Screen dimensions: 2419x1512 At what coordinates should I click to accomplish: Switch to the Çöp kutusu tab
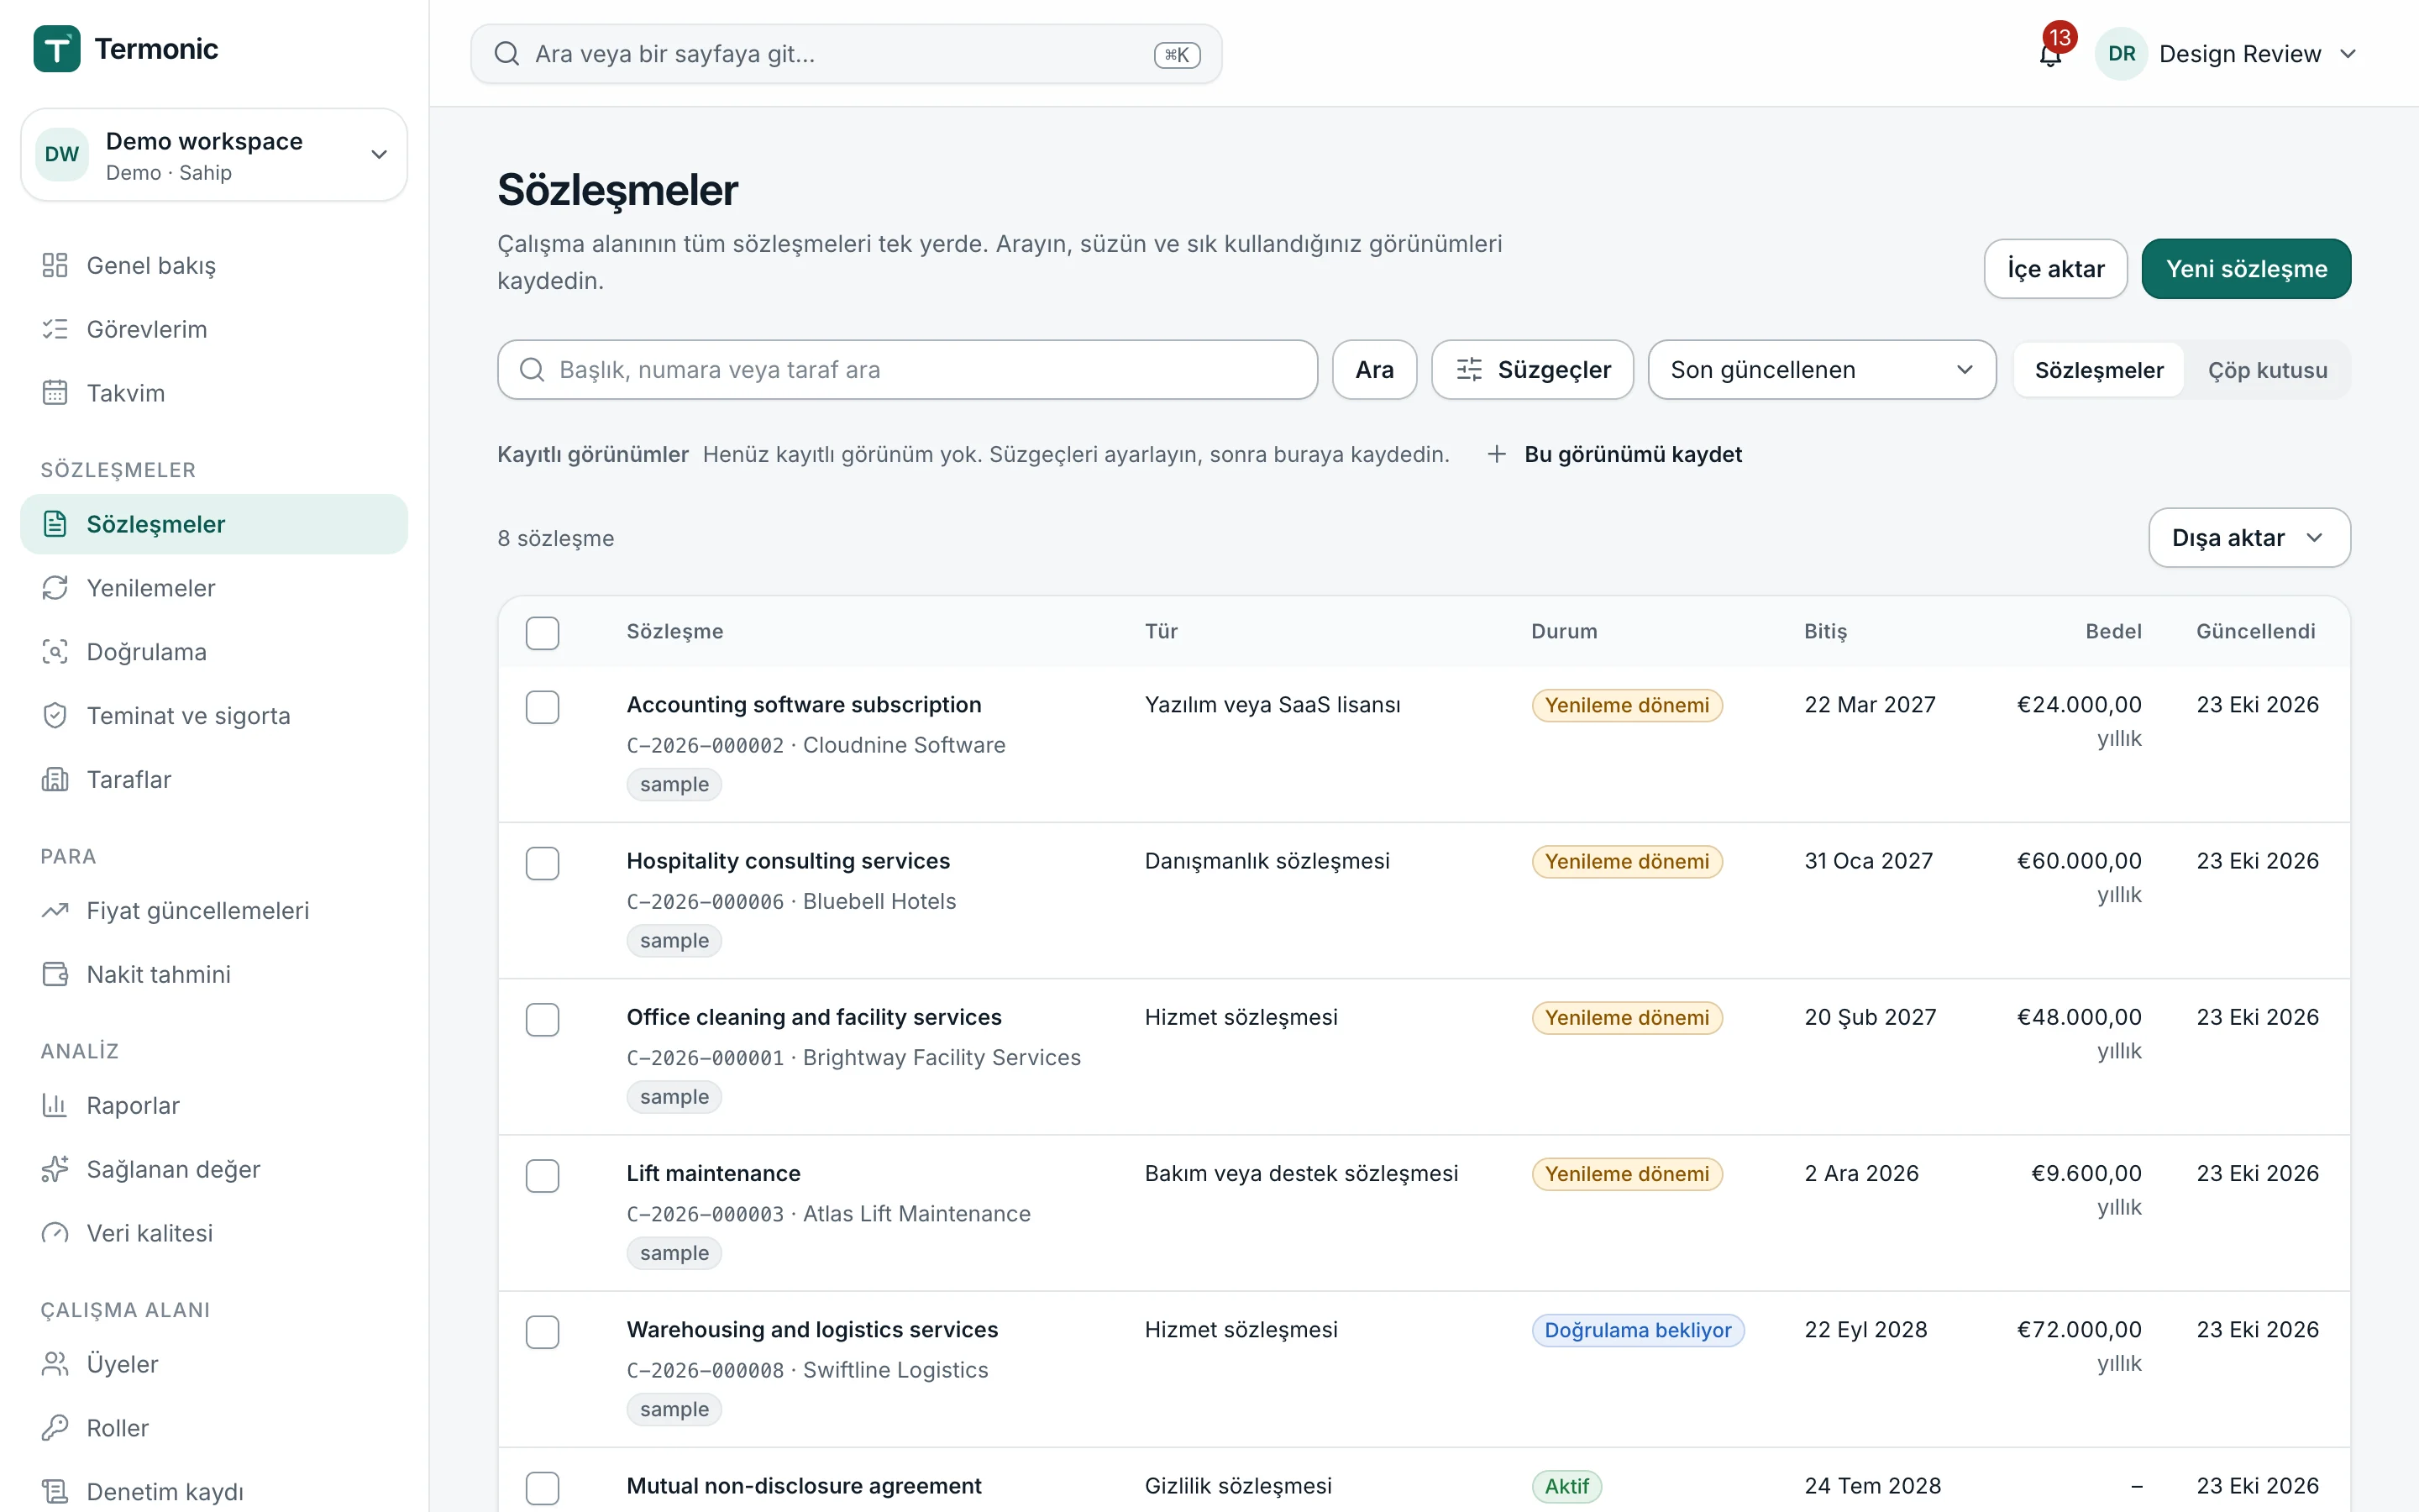pyautogui.click(x=2267, y=370)
